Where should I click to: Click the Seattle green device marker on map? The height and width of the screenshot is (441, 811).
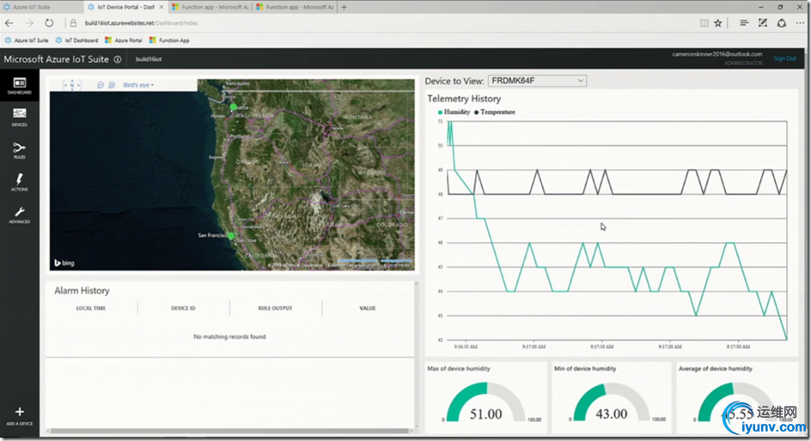tap(234, 107)
